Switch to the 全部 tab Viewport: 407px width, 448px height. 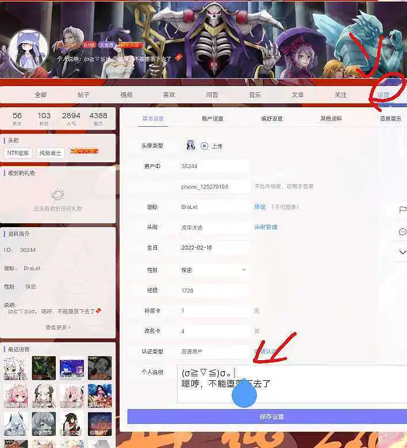(x=41, y=95)
